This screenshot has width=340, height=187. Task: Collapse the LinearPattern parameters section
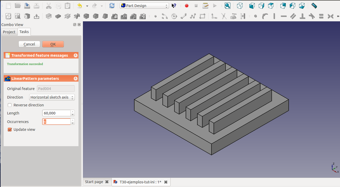(75, 79)
